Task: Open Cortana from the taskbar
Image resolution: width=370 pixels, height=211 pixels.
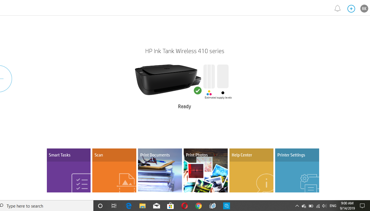Action: click(x=100, y=206)
